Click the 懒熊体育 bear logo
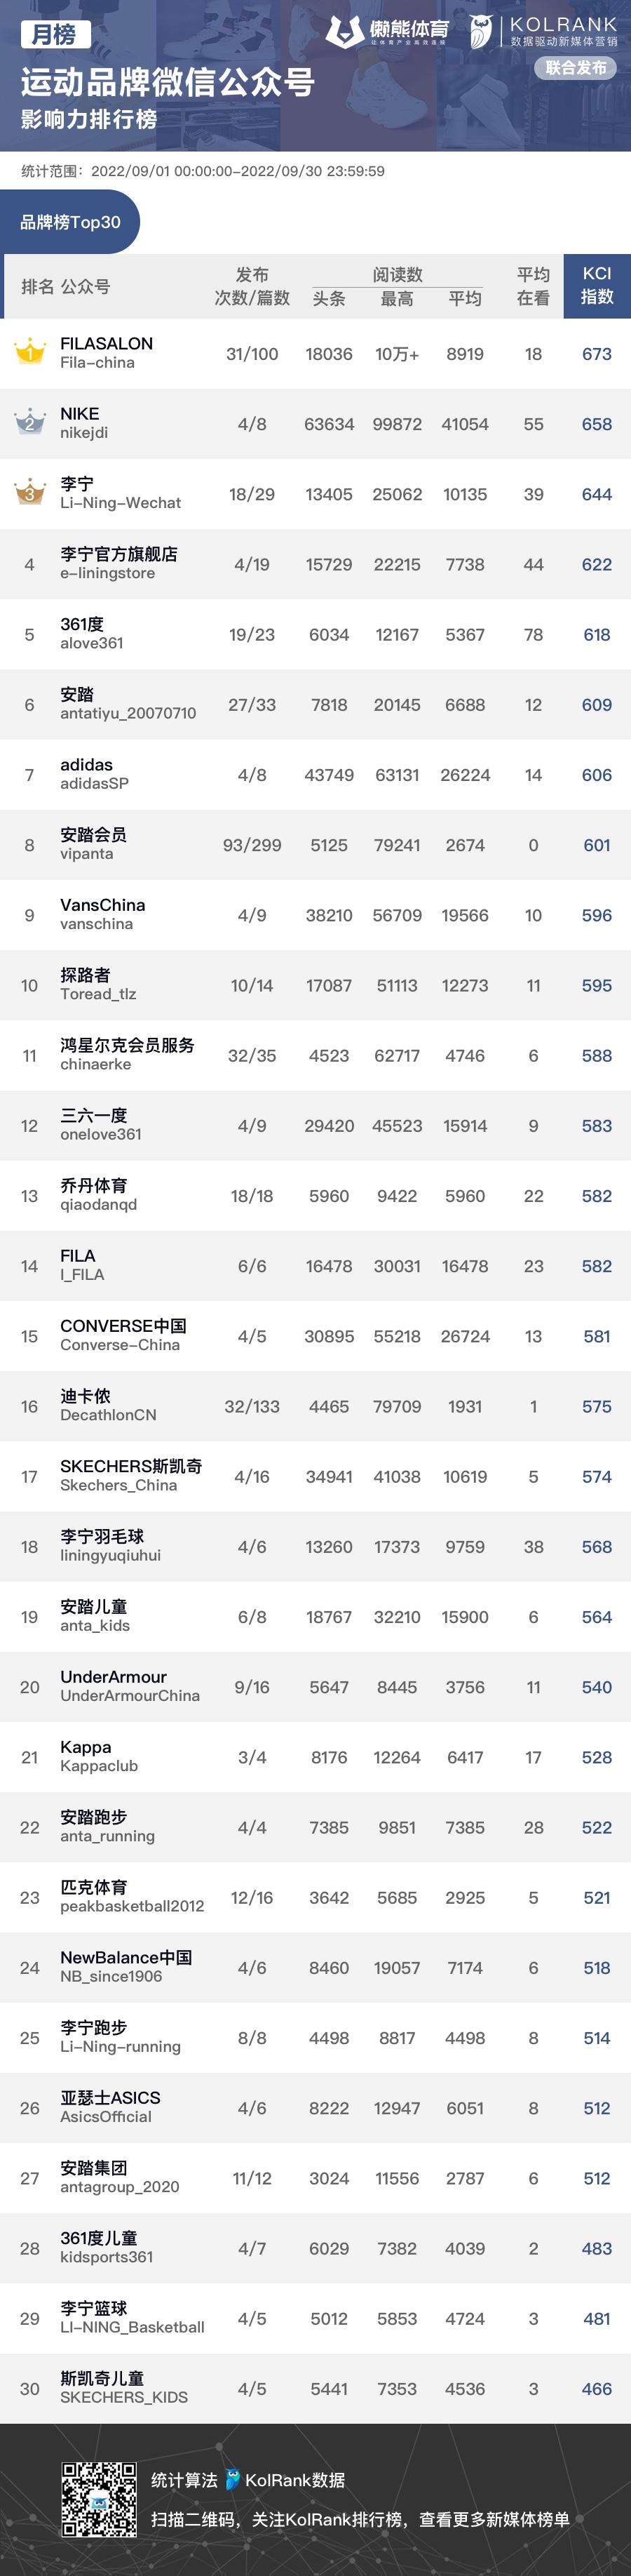The width and height of the screenshot is (631, 2576). pyautogui.click(x=344, y=32)
